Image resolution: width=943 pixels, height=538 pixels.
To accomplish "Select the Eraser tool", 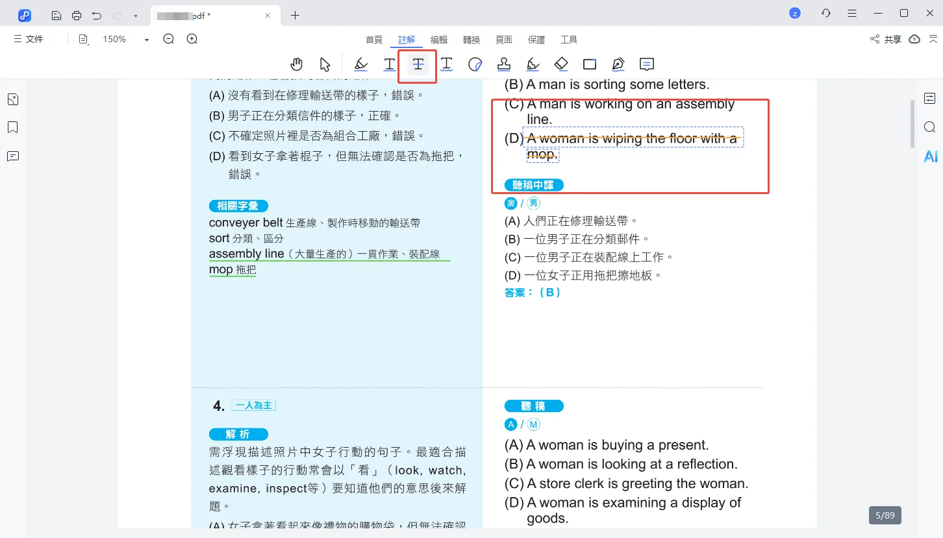I will (561, 64).
